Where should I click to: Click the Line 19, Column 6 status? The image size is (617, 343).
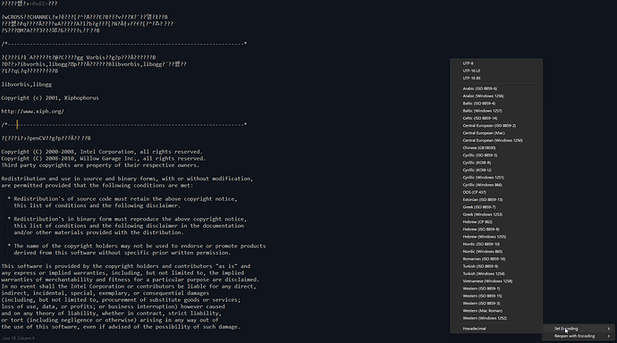(x=19, y=339)
